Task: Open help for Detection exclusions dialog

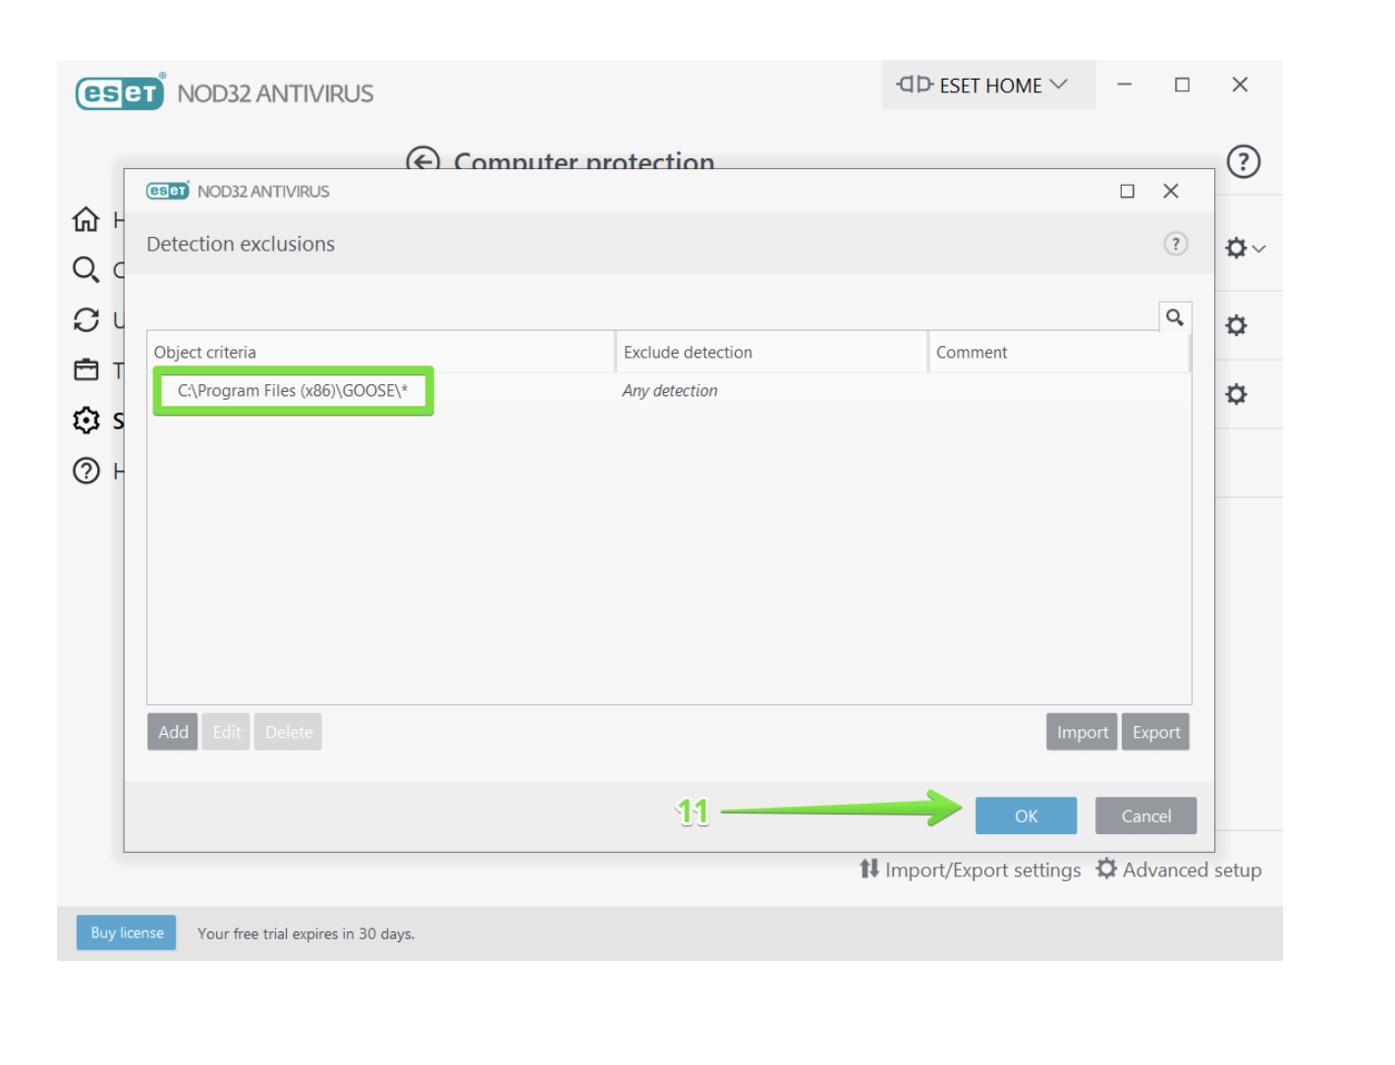Action: pos(1176,244)
